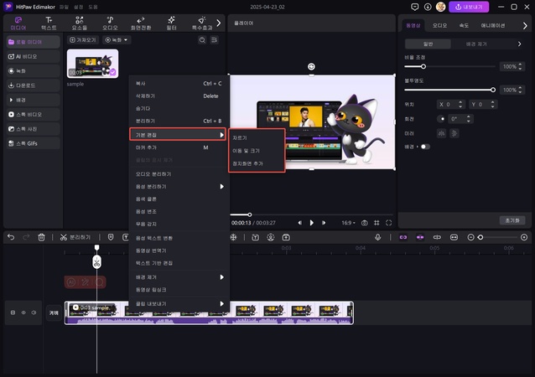Viewport: 535px width, 377px height.
Task: Open the 요소들 (Elements) tool tab
Action: (79, 23)
